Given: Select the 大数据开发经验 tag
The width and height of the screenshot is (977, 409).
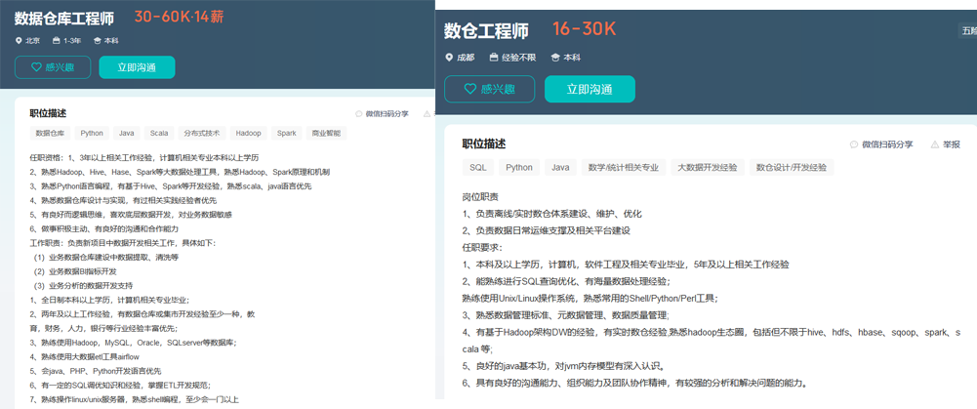Looking at the screenshot, I should [x=708, y=167].
